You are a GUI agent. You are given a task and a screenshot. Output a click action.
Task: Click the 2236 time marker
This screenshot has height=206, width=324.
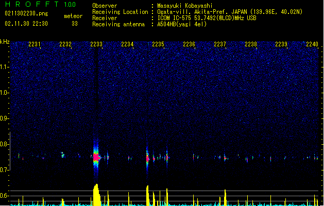click(x=189, y=44)
